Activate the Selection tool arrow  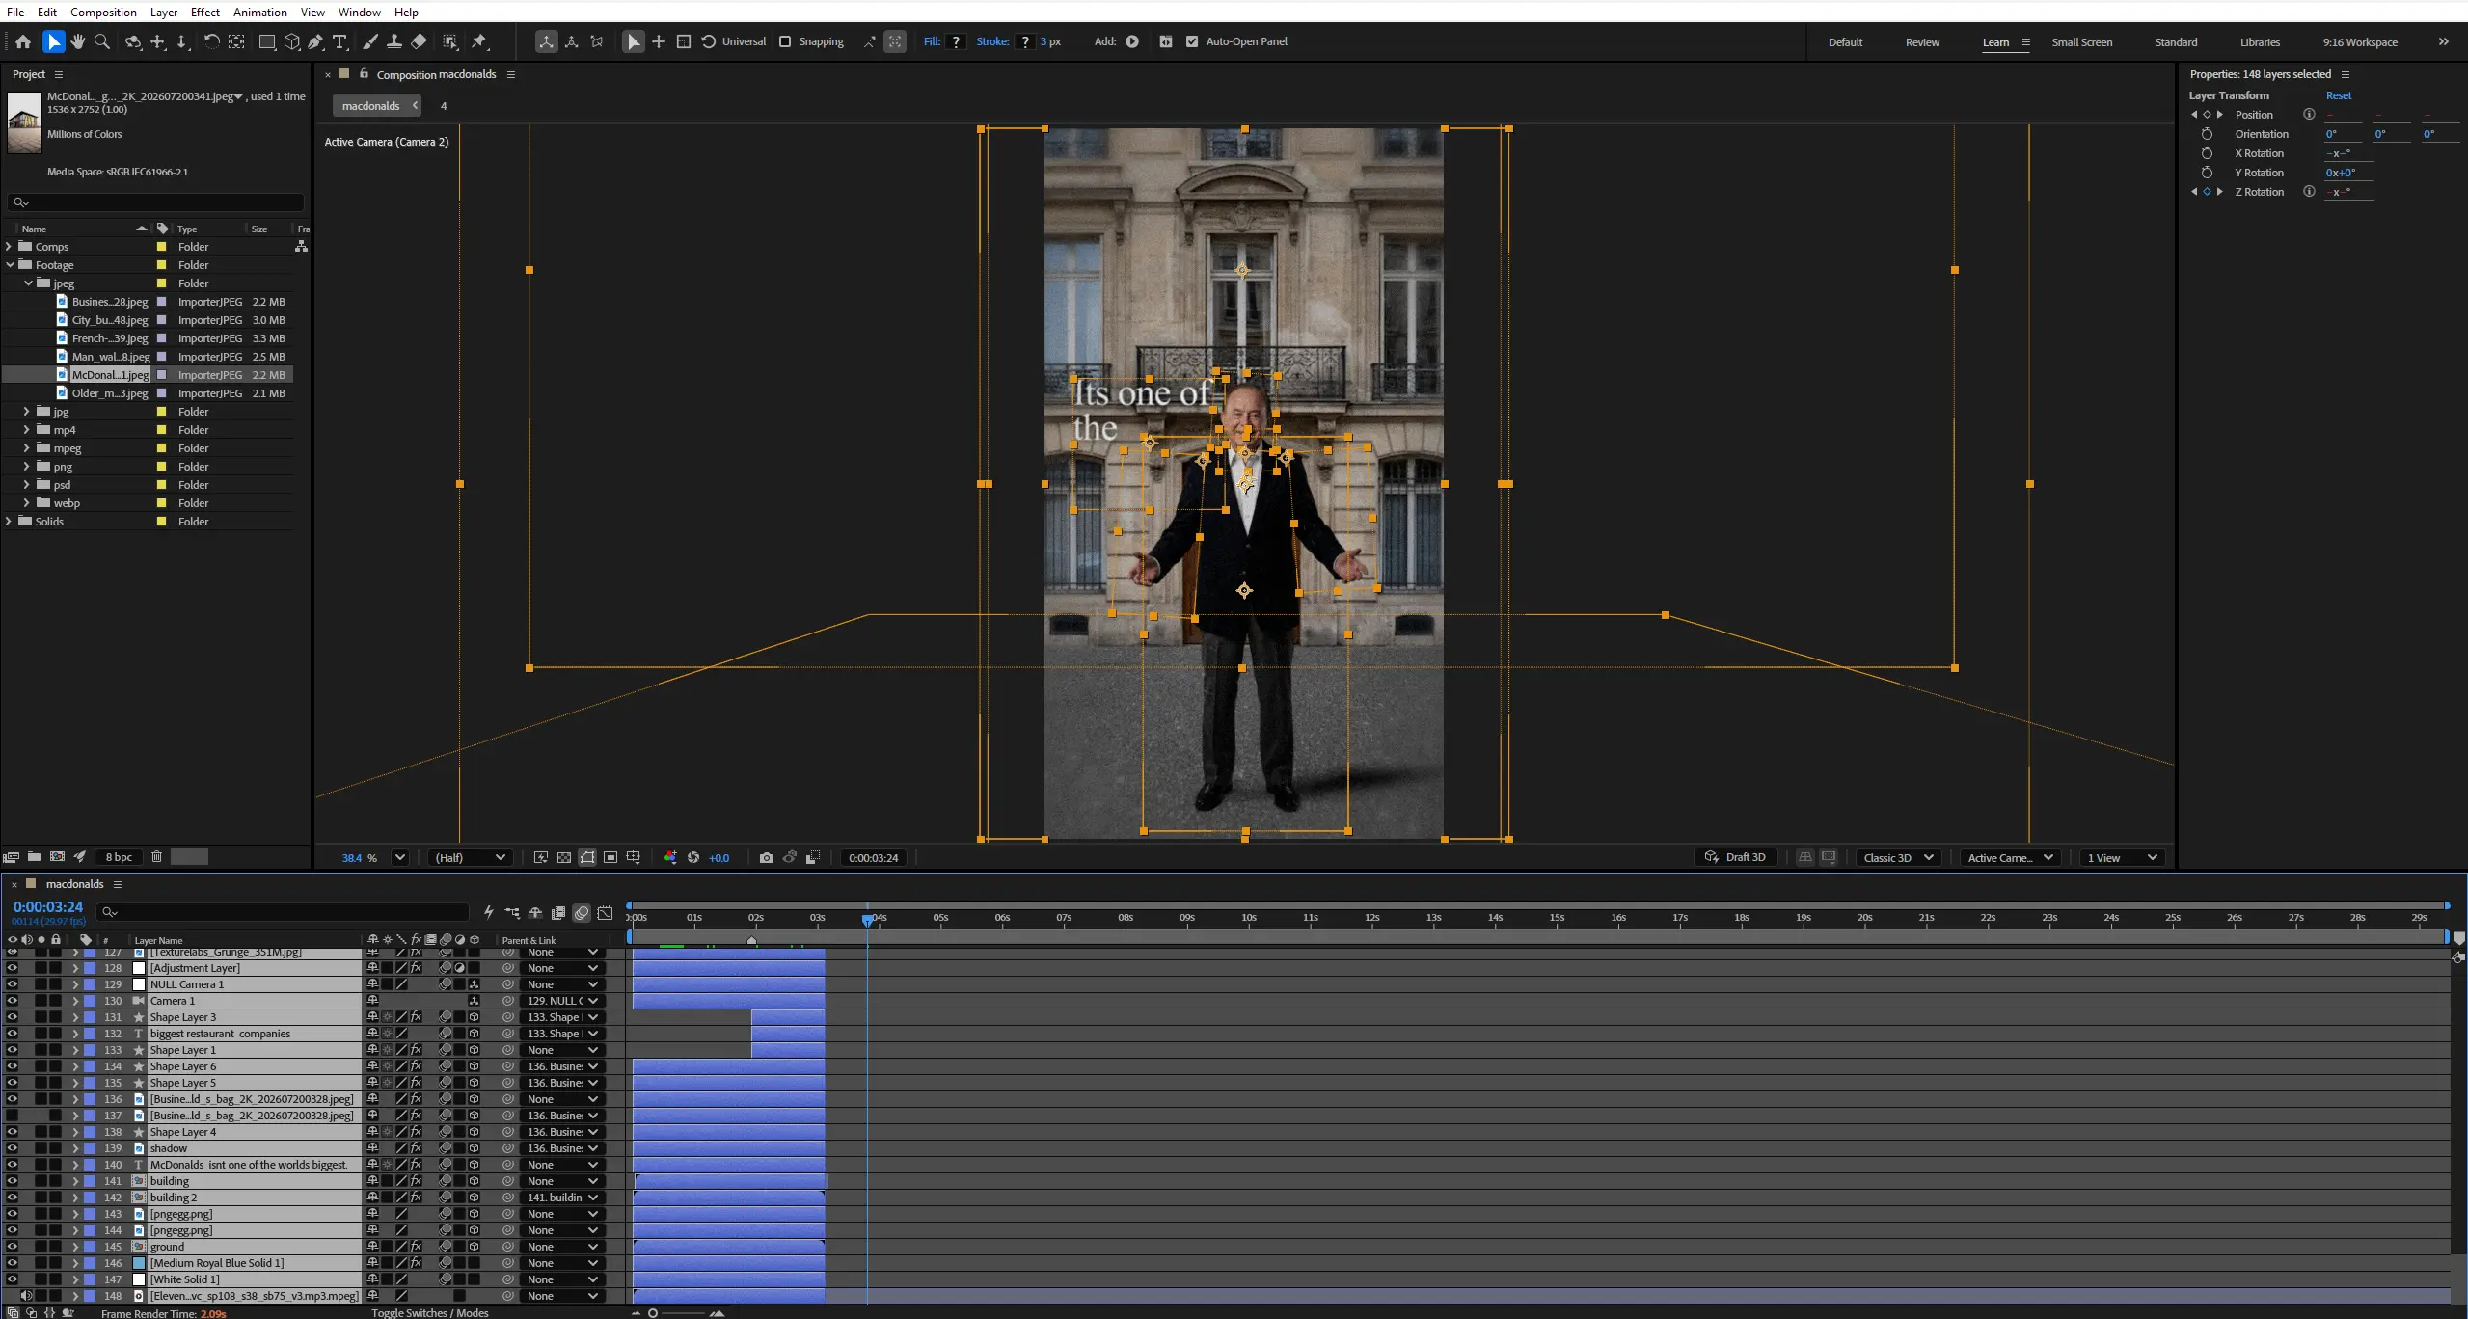click(x=53, y=41)
